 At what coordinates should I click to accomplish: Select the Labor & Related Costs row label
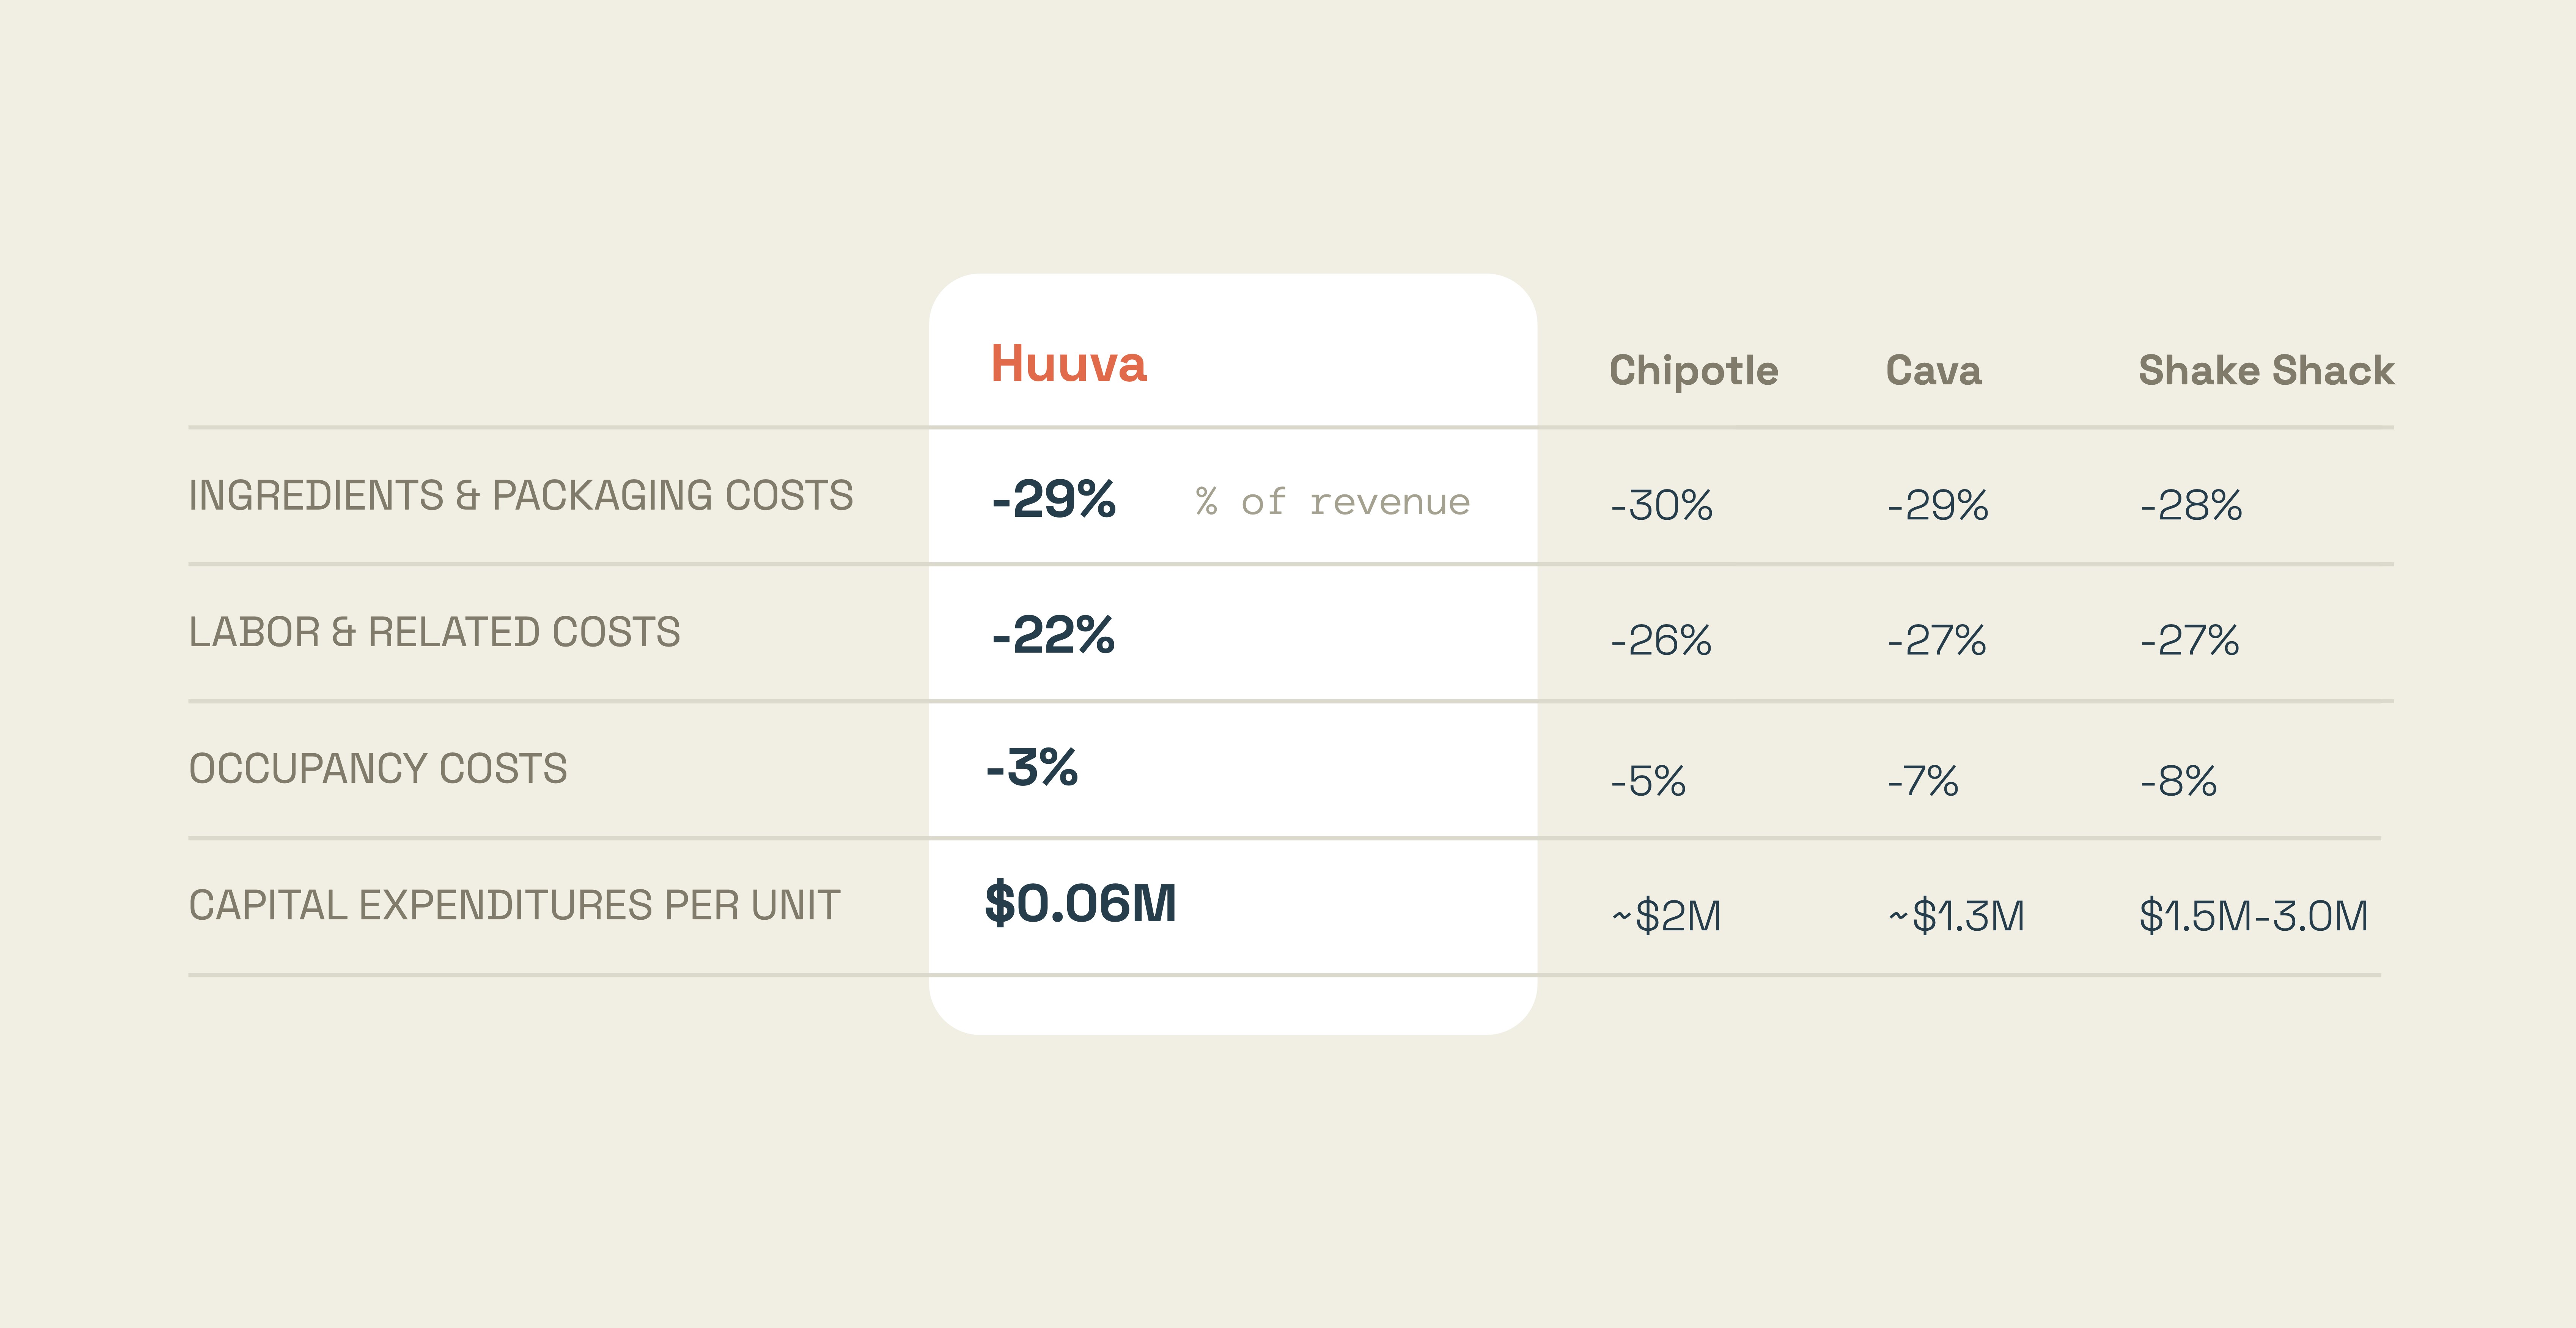[434, 633]
